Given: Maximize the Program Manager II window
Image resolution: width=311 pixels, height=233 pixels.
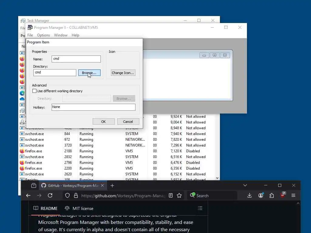Looking at the screenshot, I should coord(226,27).
